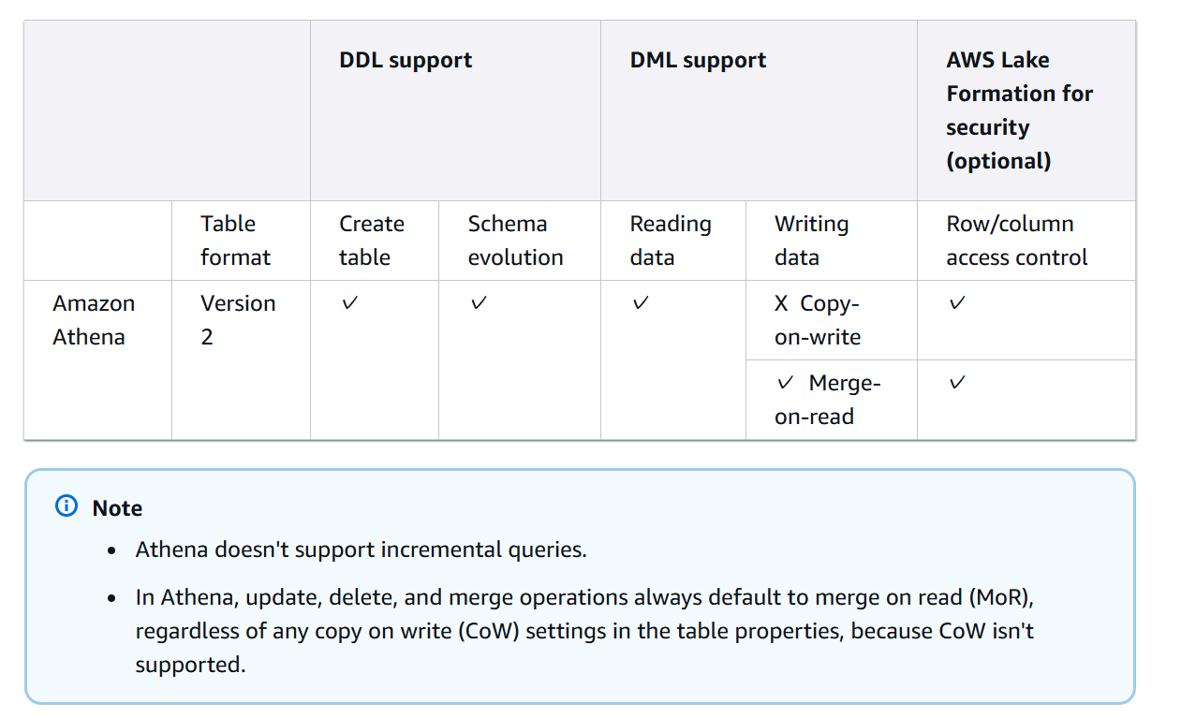
Task: Click the checkmark under Create table
Action: click(x=349, y=303)
